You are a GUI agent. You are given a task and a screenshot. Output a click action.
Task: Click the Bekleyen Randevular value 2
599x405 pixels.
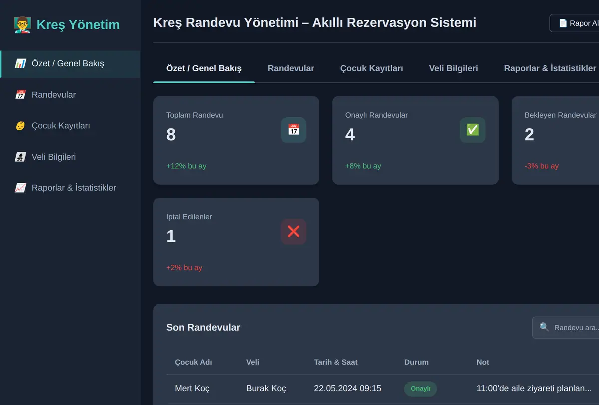(x=529, y=135)
